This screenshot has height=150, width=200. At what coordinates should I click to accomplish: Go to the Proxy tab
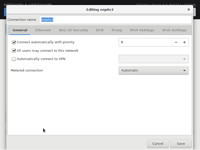pos(117,30)
